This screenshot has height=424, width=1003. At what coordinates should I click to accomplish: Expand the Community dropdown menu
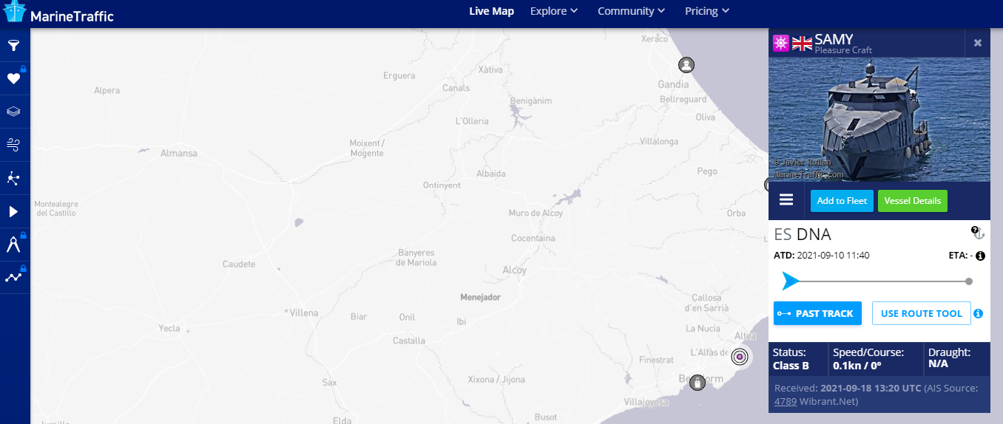pyautogui.click(x=631, y=11)
